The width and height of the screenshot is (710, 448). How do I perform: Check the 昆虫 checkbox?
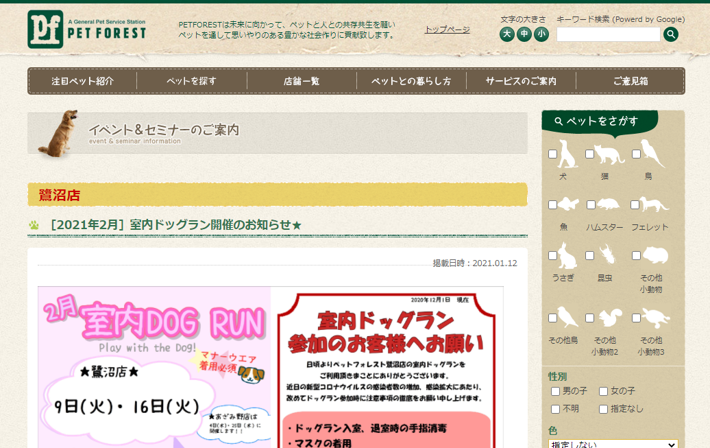coord(589,256)
